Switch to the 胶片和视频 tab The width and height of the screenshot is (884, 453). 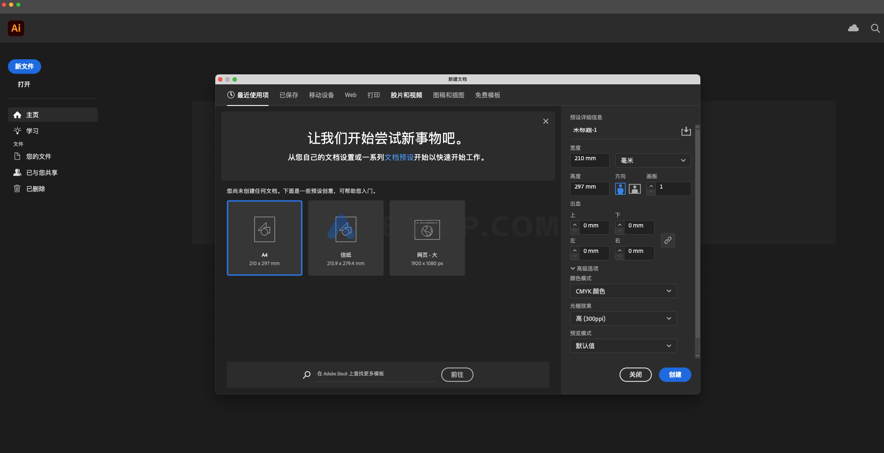406,95
